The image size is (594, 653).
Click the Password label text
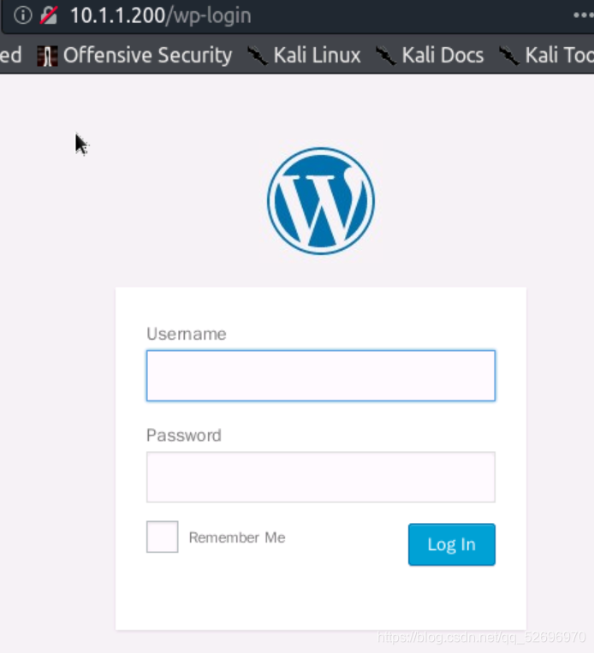[184, 436]
